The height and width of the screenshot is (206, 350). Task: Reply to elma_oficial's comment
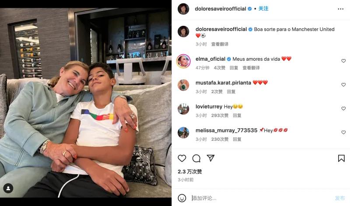click(x=234, y=68)
